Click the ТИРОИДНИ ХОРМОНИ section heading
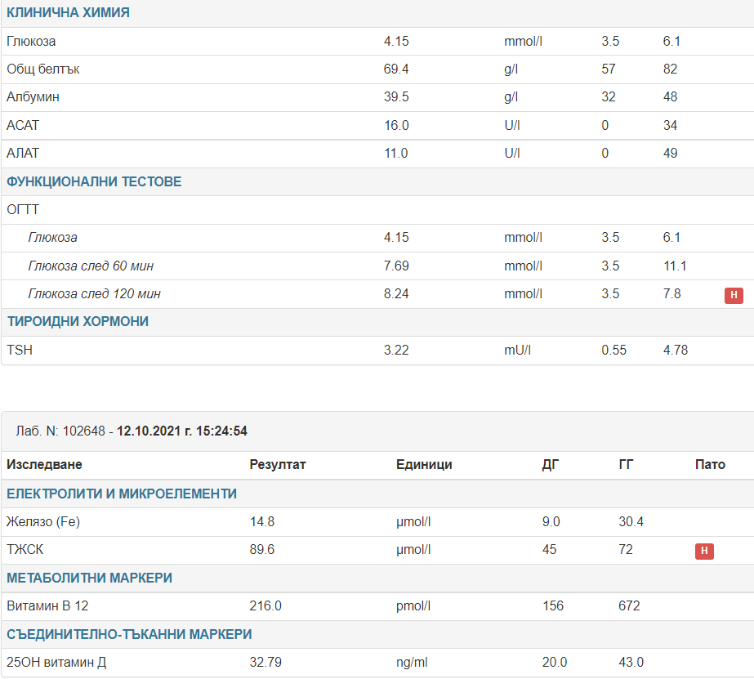This screenshot has height=679, width=754. pos(78,322)
